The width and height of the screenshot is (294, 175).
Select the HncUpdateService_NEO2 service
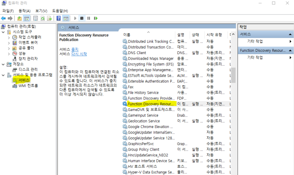(176, 155)
